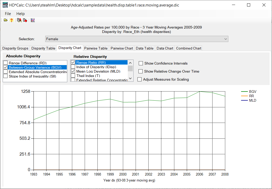Click the up arrow on Relative Disparity list
This screenshot has width=272, height=189.
pos(130,62)
